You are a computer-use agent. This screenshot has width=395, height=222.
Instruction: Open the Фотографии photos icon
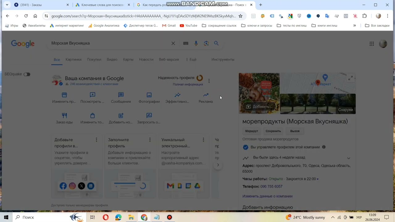149,95
